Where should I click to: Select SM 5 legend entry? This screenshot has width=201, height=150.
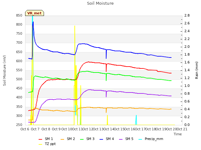(126, 139)
